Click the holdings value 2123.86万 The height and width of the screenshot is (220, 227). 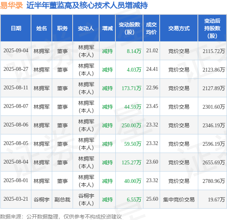214,70
